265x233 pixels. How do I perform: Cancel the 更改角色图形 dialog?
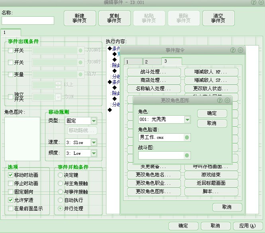(212, 123)
